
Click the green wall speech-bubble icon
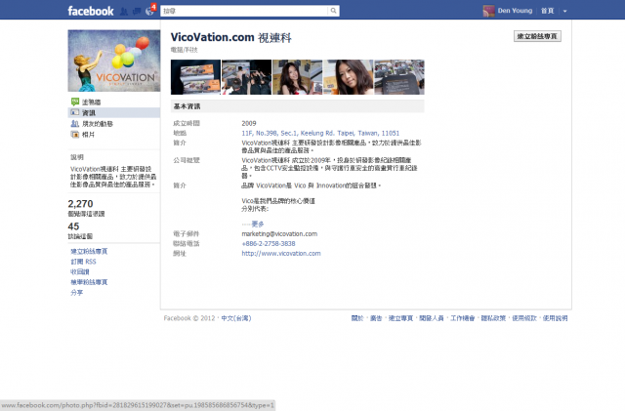click(75, 102)
